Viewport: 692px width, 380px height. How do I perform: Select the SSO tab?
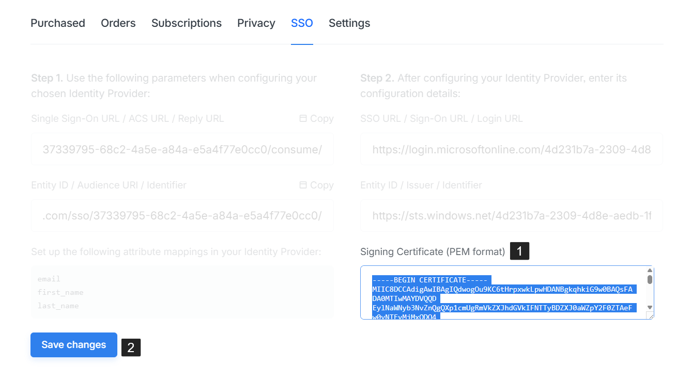pos(302,23)
